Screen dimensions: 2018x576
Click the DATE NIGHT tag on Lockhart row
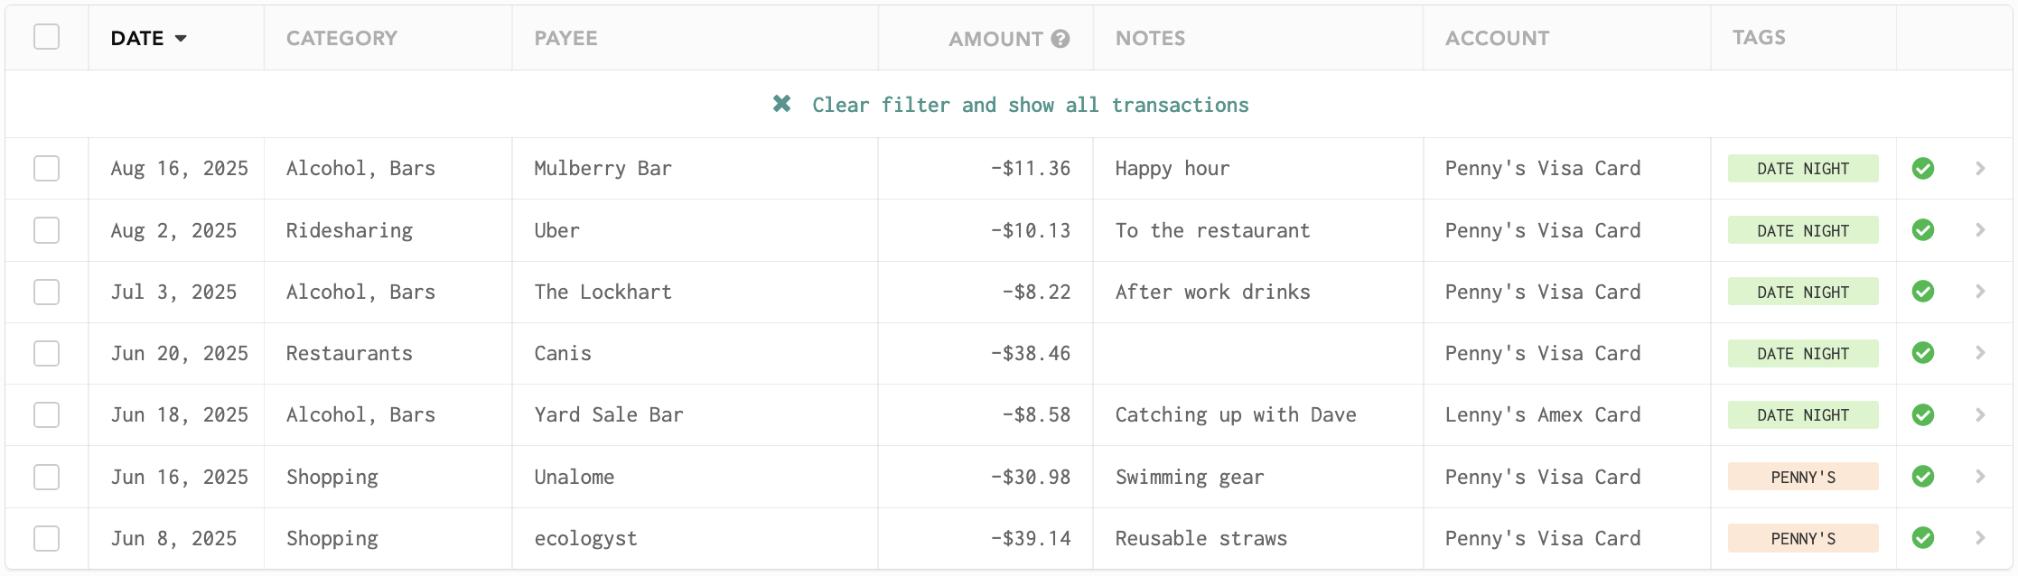click(x=1802, y=292)
